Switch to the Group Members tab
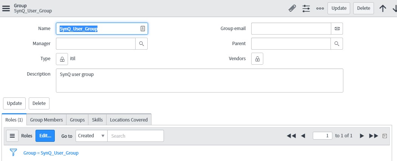397x161 pixels. 46,120
